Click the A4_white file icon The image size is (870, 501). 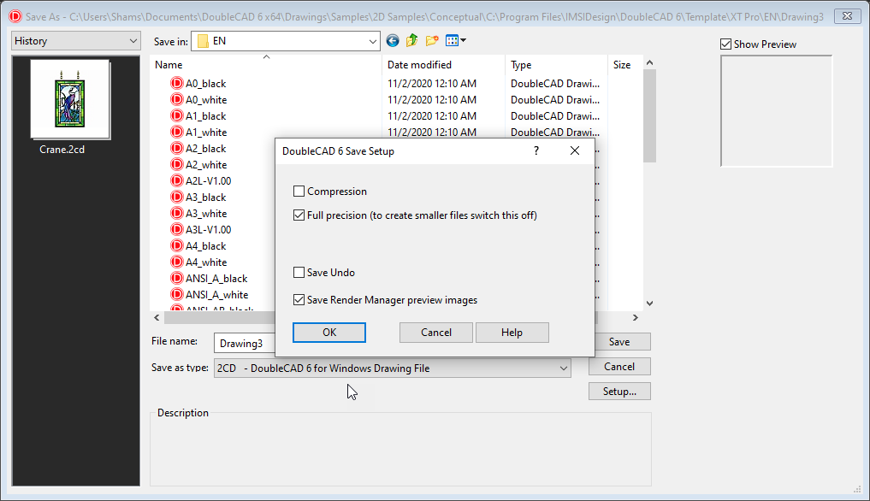(177, 262)
